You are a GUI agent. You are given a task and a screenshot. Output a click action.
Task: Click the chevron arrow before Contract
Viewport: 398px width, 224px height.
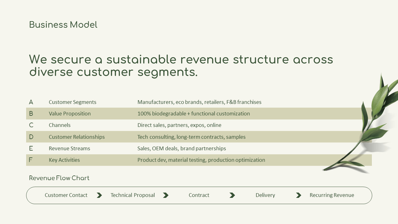(x=166, y=195)
